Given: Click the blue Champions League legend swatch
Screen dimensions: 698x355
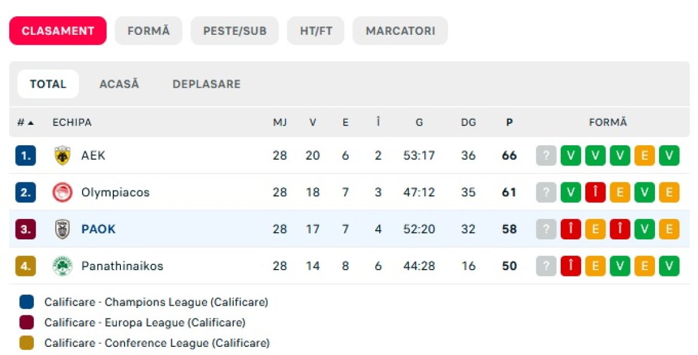Looking at the screenshot, I should (x=27, y=302).
